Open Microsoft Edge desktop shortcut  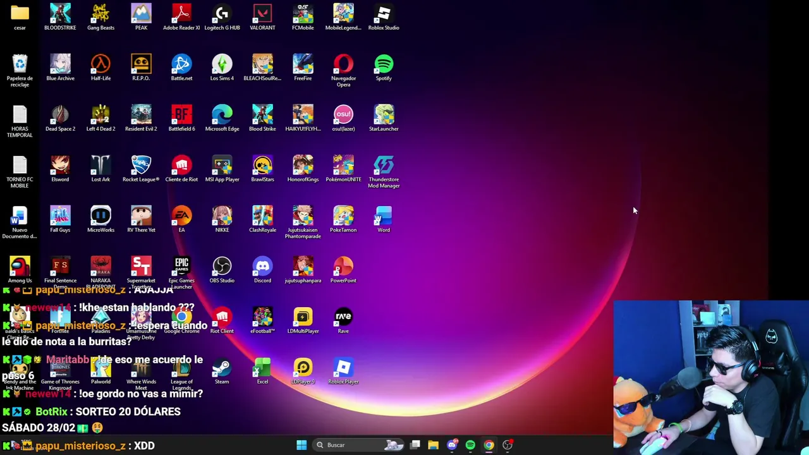pos(222,118)
